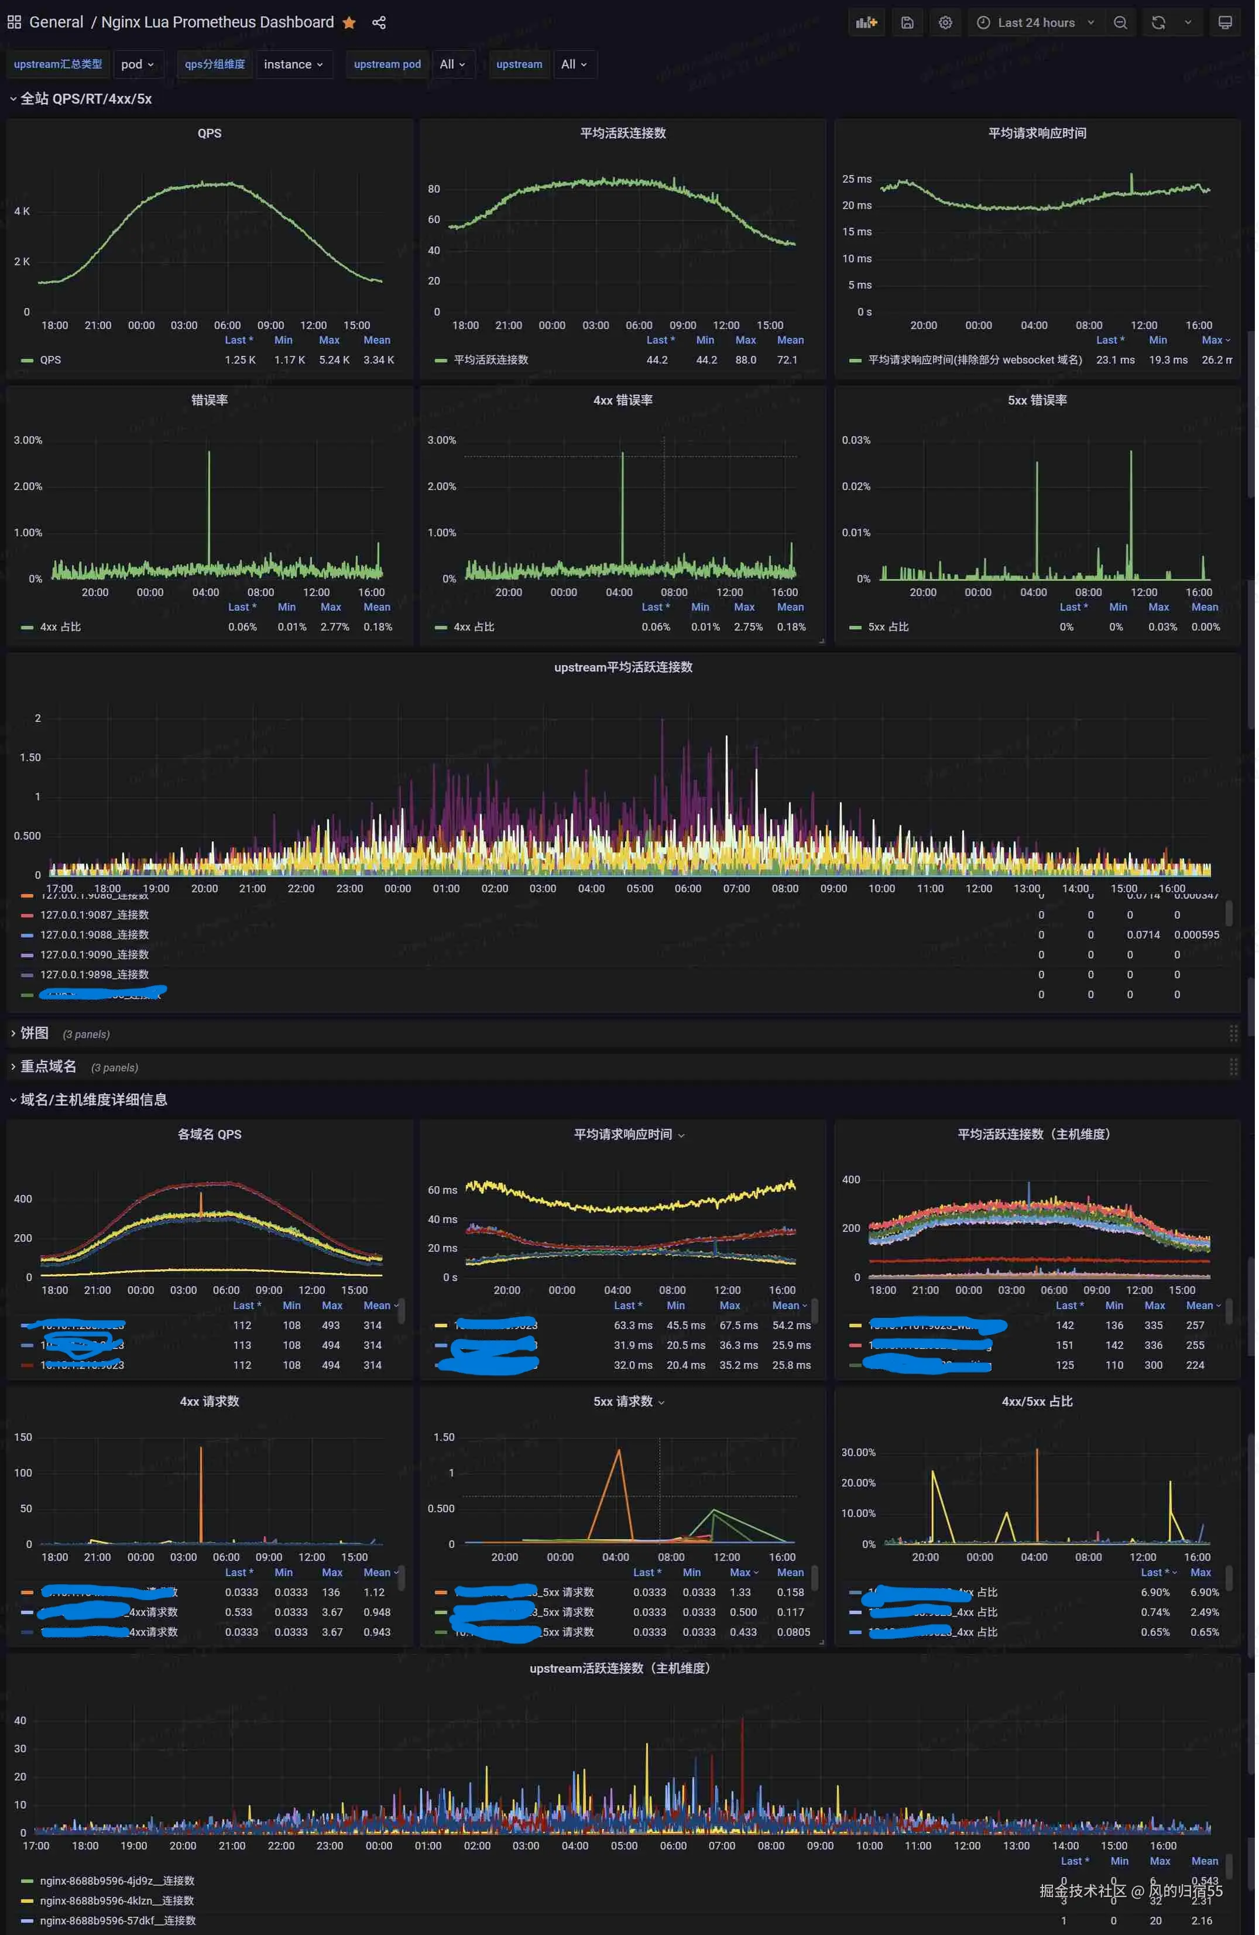Expand the 饼图 row
This screenshot has width=1259, height=1935.
[34, 1033]
